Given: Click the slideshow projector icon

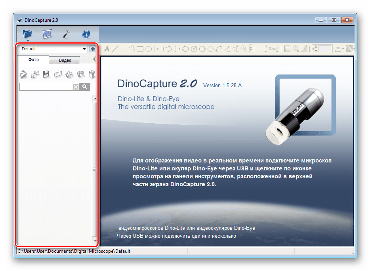Looking at the screenshot, I should 81,74.
